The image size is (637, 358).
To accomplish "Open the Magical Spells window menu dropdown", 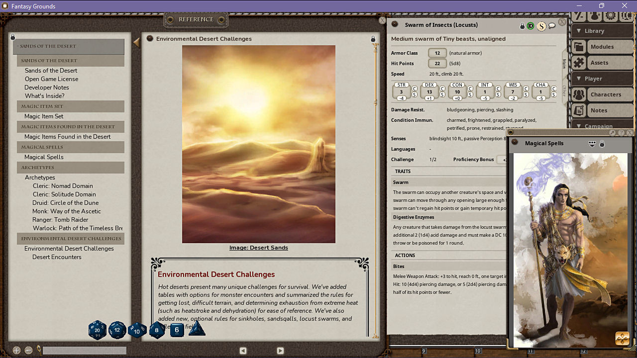I will (592, 143).
